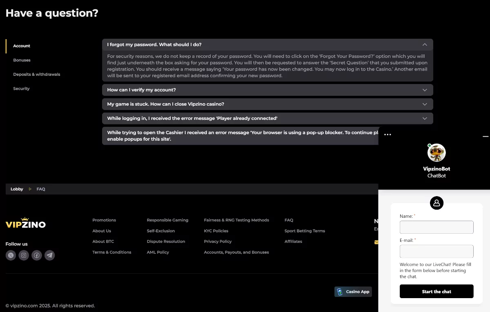This screenshot has height=312, width=490.
Task: Open the AML Policy link
Action: [x=158, y=252]
